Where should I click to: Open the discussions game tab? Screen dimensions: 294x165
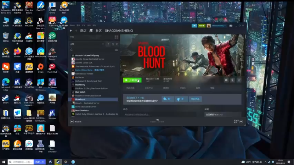pyautogui.click(x=182, y=88)
